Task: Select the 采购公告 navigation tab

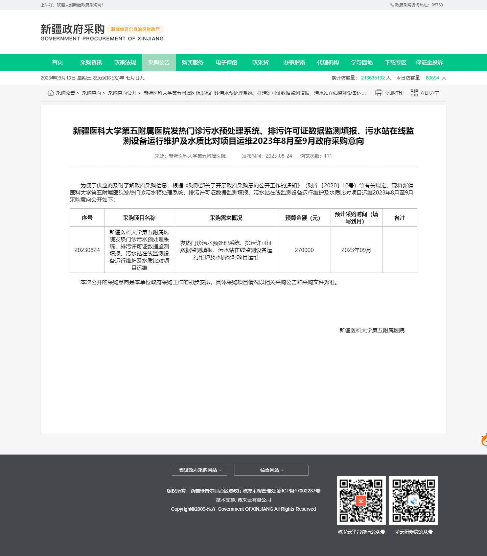Action: tap(159, 63)
